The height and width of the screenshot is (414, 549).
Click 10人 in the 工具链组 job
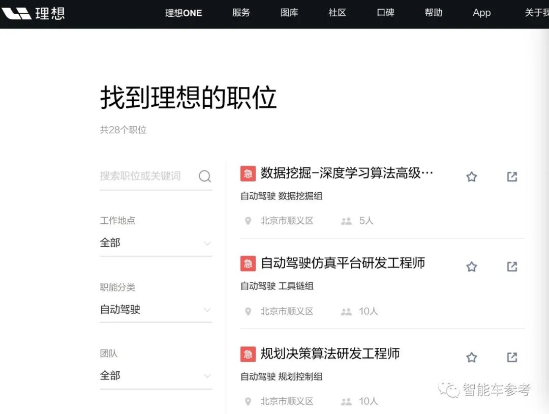pyautogui.click(x=369, y=311)
